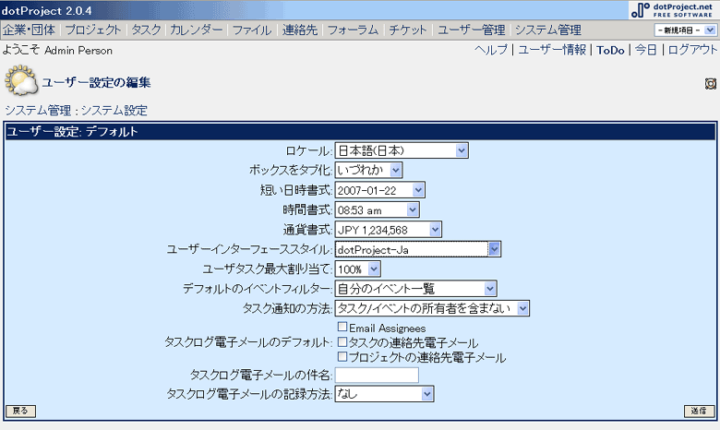This screenshot has width=720, height=430.
Task: Click the ヘルプ link
Action: [x=491, y=50]
